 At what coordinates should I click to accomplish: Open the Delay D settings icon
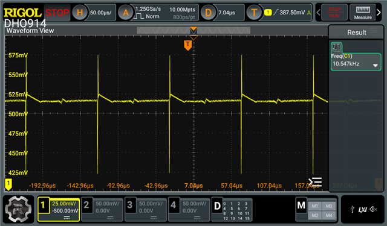pos(208,12)
